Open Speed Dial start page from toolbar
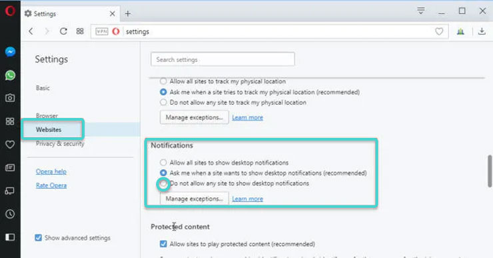This screenshot has width=493, height=258. 80,31
